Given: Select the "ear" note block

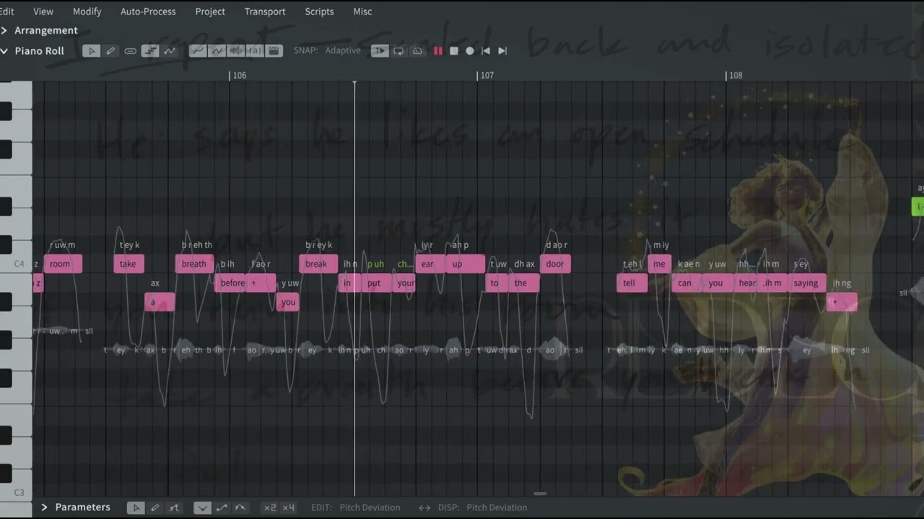Looking at the screenshot, I should pyautogui.click(x=430, y=264).
